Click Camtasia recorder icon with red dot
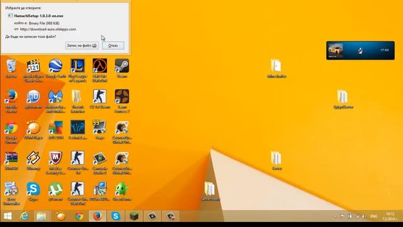 pos(171,216)
